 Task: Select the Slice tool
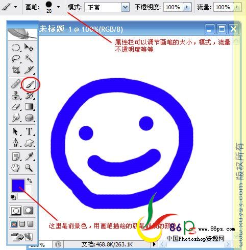[x=29, y=70]
